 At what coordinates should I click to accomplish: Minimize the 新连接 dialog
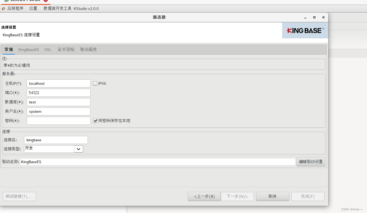click(305, 17)
